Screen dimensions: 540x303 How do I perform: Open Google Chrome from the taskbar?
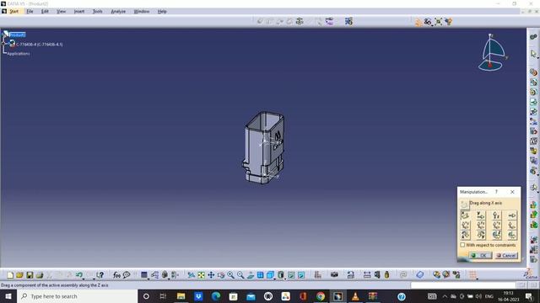tap(321, 296)
